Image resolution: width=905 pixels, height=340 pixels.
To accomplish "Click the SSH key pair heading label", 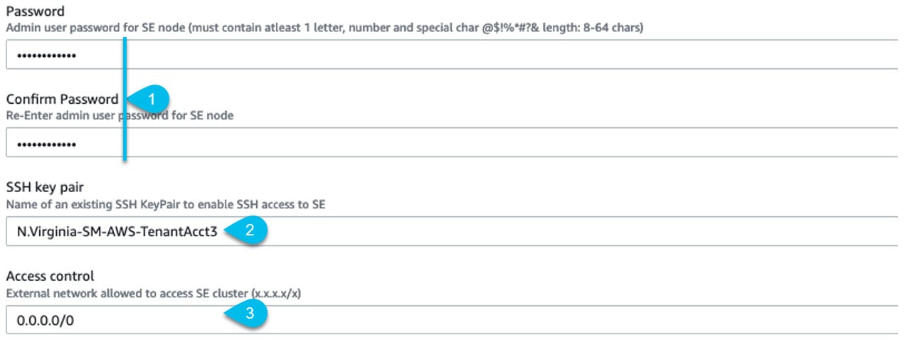I will tap(44, 188).
